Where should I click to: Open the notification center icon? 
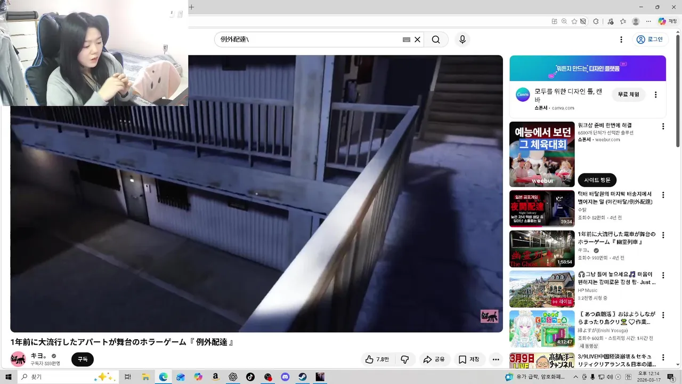click(670, 377)
